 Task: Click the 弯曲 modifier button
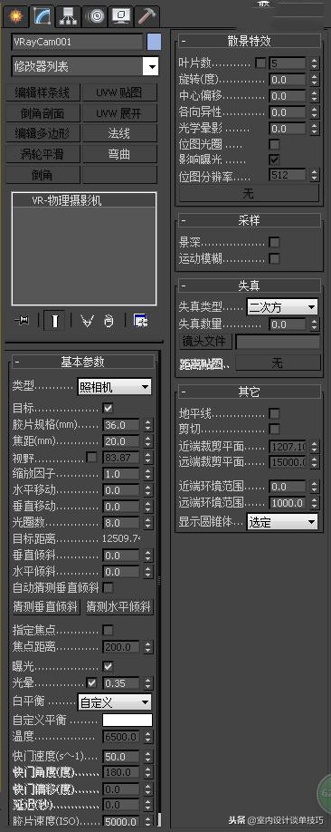pos(119,154)
